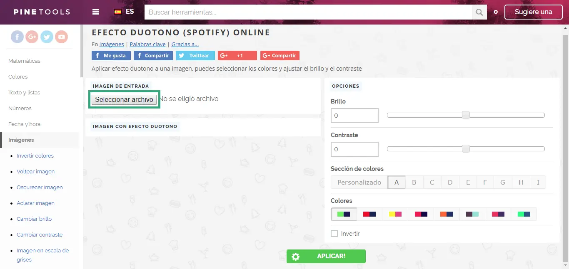Click the Sugiere una button
569x269 pixels.
pos(533,12)
